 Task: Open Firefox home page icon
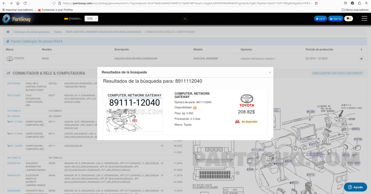pyautogui.click(x=18, y=3)
